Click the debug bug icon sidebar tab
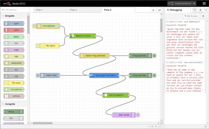This screenshot has width=209, height=129. (200, 10)
